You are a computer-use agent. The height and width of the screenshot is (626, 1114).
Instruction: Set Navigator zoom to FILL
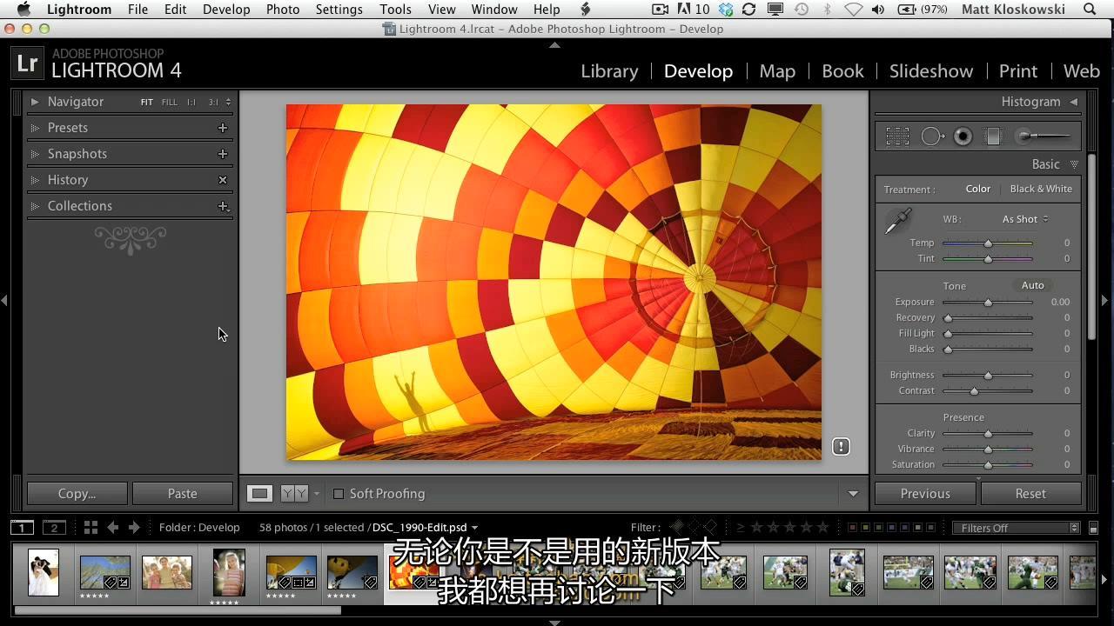(169, 103)
